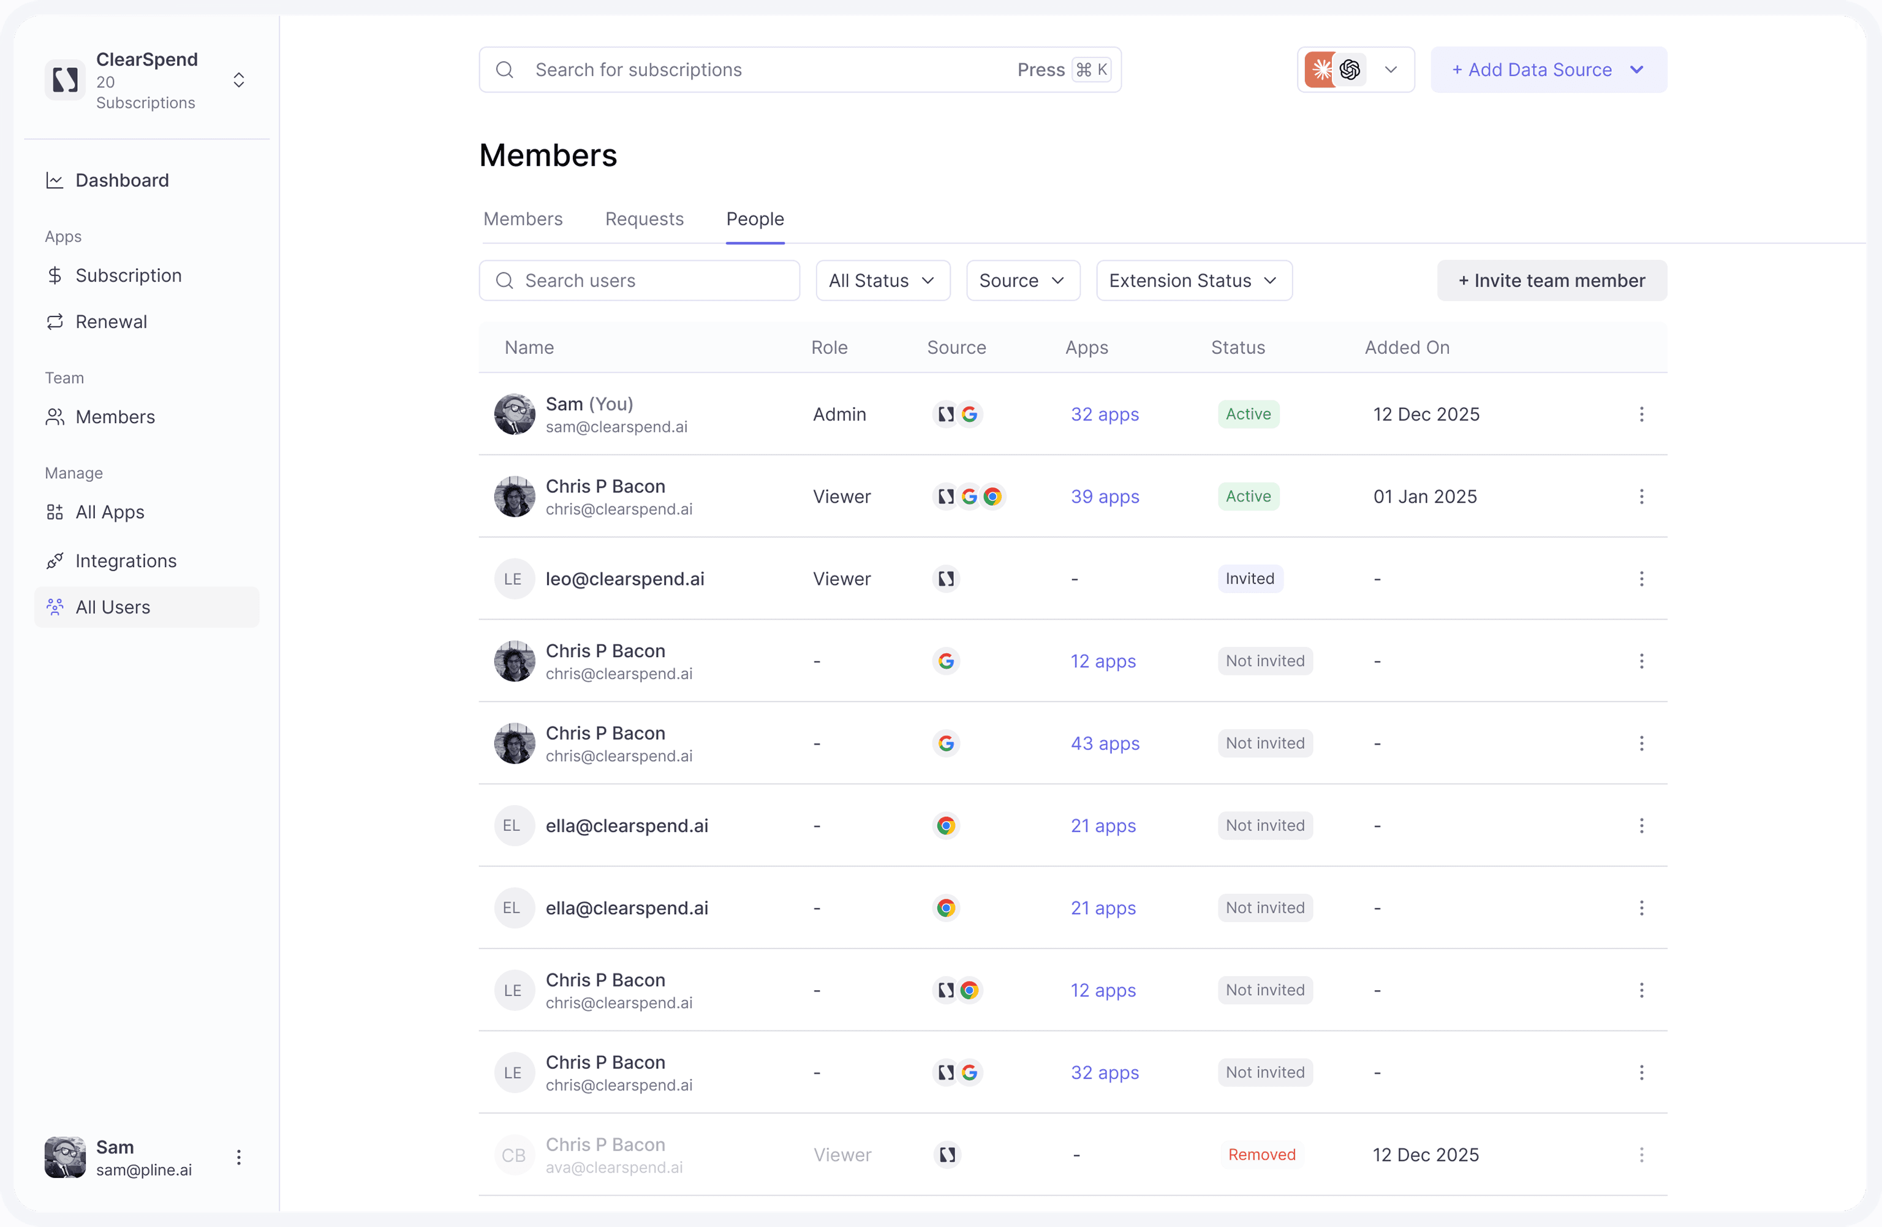Click the Removed status badge

[1261, 1154]
